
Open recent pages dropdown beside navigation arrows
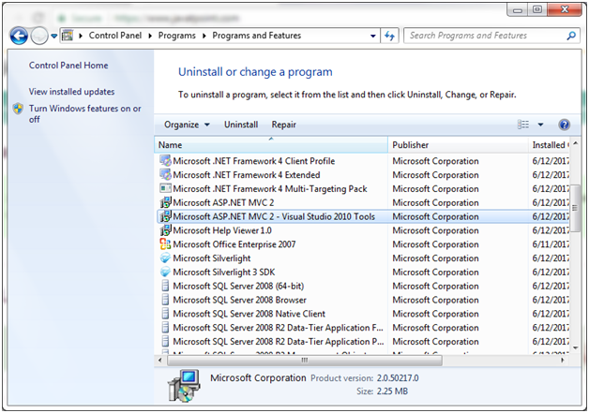coord(54,36)
